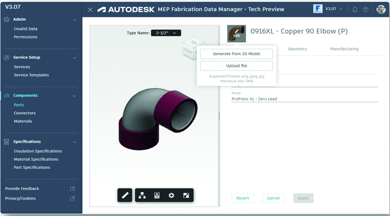Open the properties sheet viewer tool
The image size is (390, 216).
[157, 195]
